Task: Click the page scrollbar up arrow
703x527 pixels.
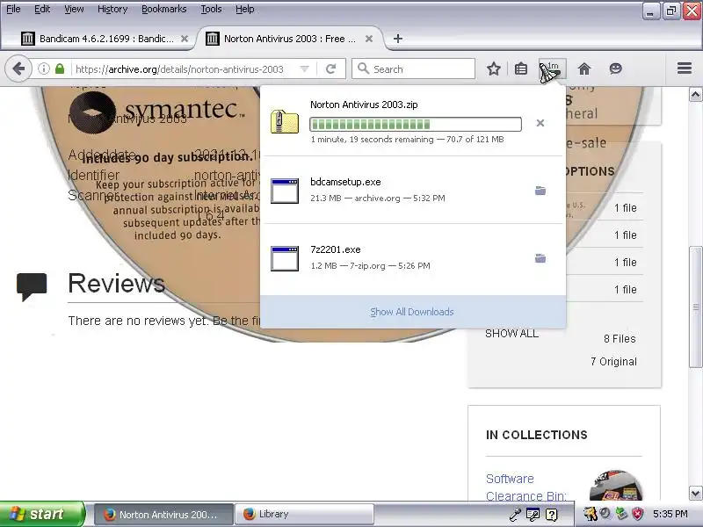Action: pos(695,95)
